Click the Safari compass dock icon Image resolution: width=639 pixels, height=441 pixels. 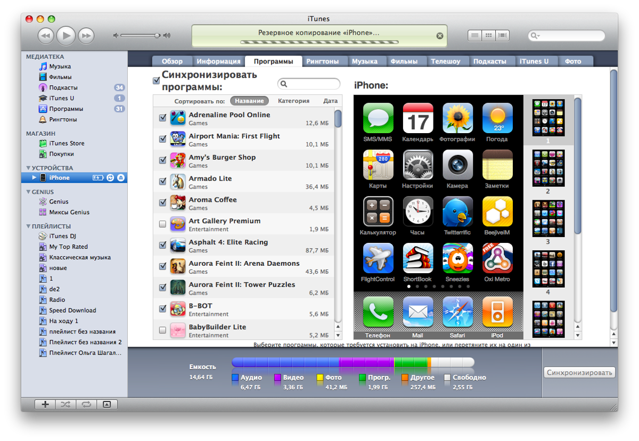pos(457,312)
